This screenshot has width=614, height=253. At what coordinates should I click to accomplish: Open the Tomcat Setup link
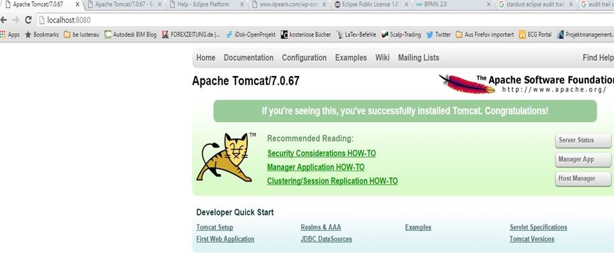214,227
